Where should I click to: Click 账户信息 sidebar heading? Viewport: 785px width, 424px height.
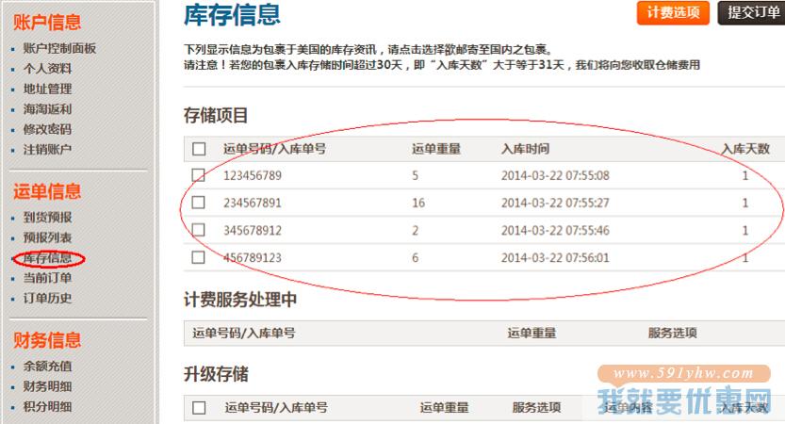[x=47, y=22]
